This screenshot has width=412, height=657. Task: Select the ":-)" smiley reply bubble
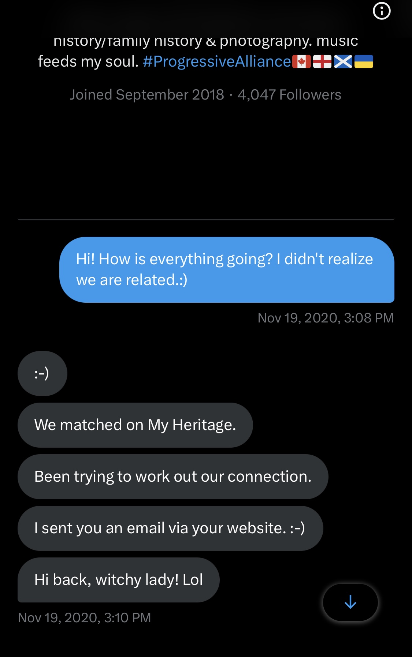coord(42,373)
